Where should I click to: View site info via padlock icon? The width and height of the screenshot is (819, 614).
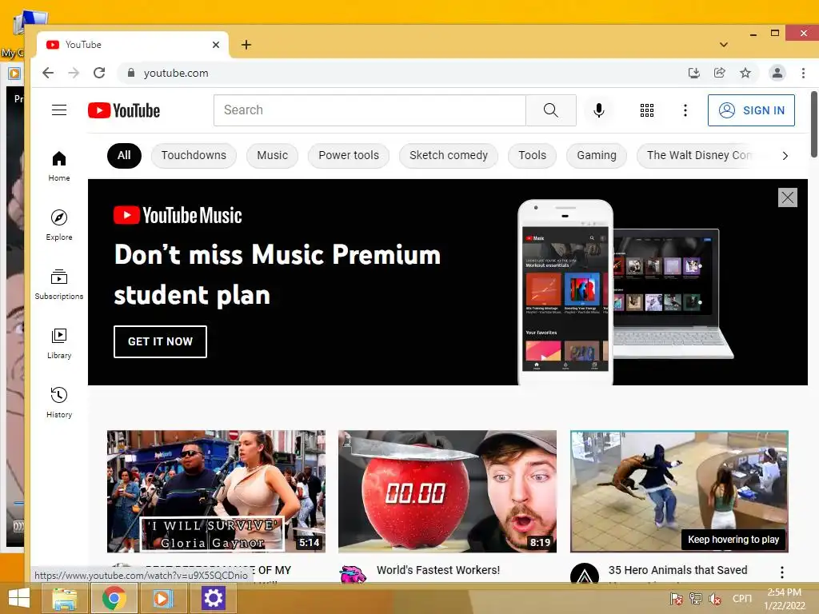pos(131,73)
